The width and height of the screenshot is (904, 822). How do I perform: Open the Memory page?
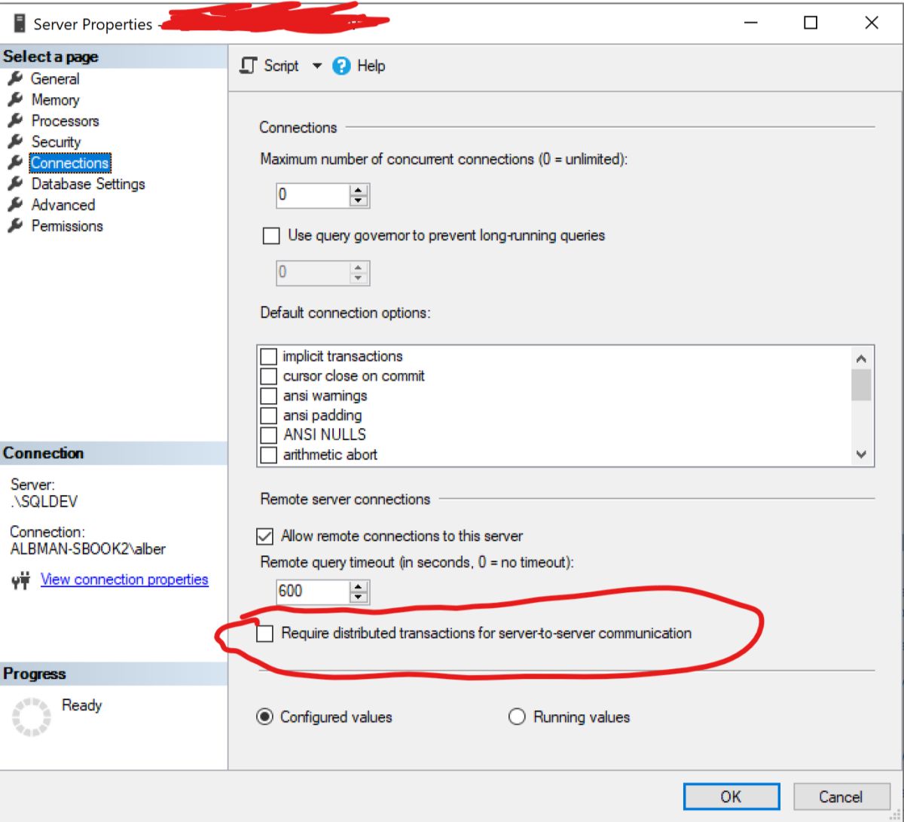coord(55,99)
